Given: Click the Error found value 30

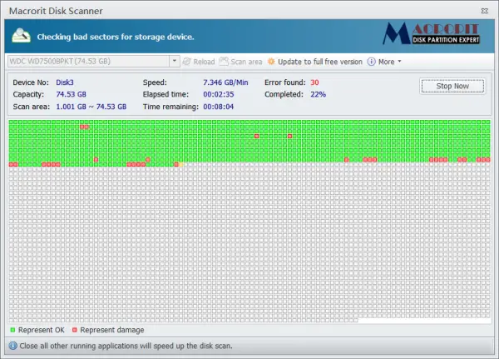Looking at the screenshot, I should [x=314, y=82].
